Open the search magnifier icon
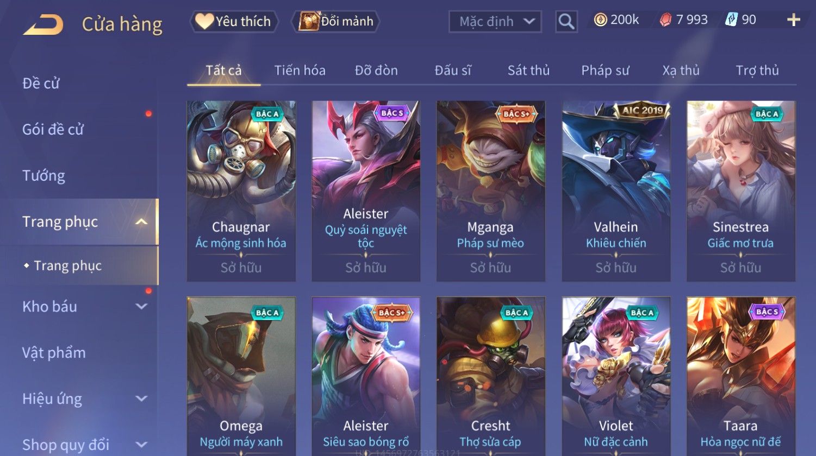Image resolution: width=816 pixels, height=456 pixels. (x=566, y=22)
